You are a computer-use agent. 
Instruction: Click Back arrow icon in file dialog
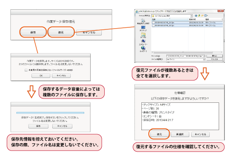click(x=196, y=15)
